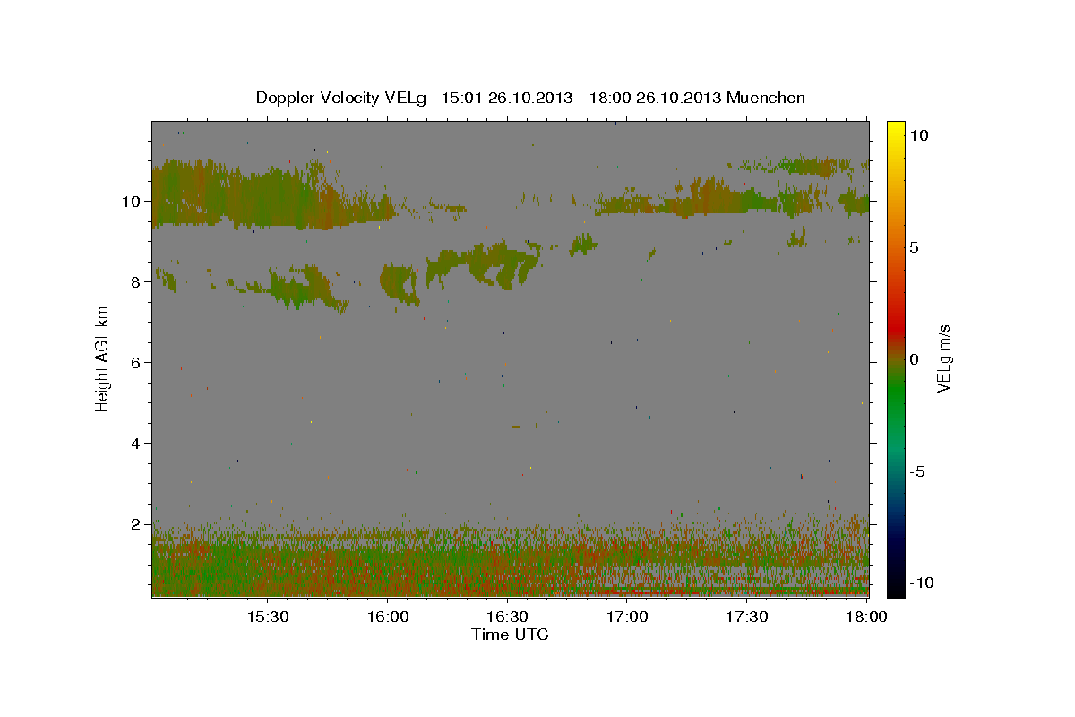Click the '16:00' time tick label
Image resolution: width=1075 pixels, height=717 pixels.
point(388,617)
